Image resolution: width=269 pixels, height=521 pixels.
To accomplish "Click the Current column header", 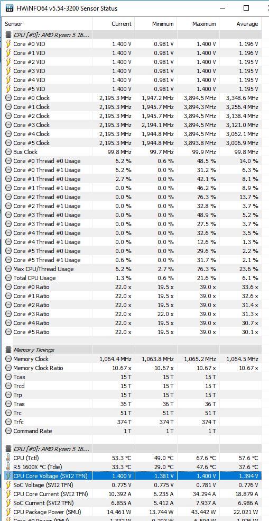I will (x=114, y=24).
